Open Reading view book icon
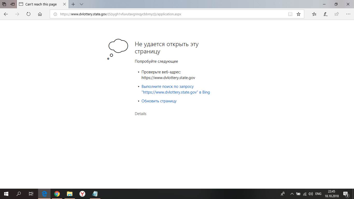 pyautogui.click(x=290, y=14)
